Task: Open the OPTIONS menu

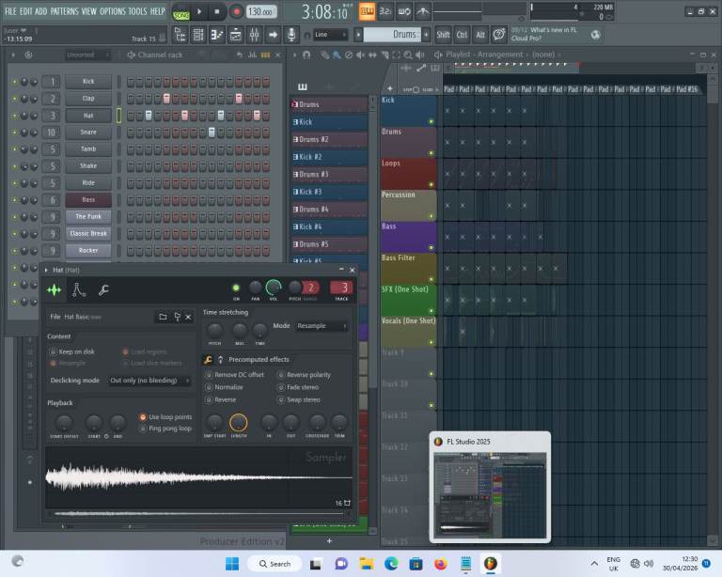Action: pos(112,11)
